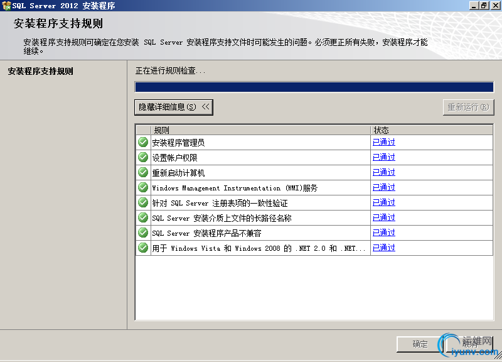Viewport: 502px width, 362px height.
Task: Select the 设置帐户权限 rule text
Action: point(175,158)
